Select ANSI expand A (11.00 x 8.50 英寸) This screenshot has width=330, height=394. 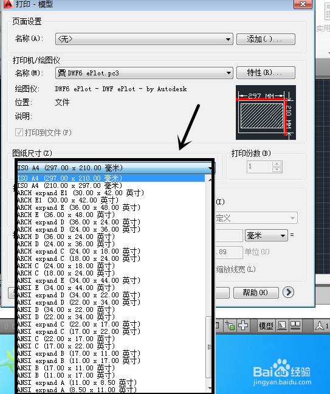click(x=111, y=382)
